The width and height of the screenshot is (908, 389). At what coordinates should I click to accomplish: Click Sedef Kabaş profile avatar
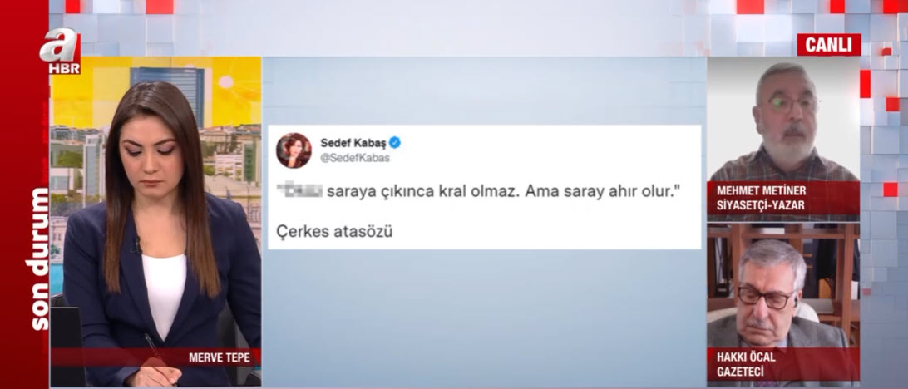point(294,150)
